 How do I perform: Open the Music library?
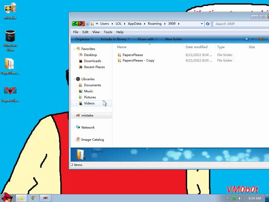click(89, 91)
